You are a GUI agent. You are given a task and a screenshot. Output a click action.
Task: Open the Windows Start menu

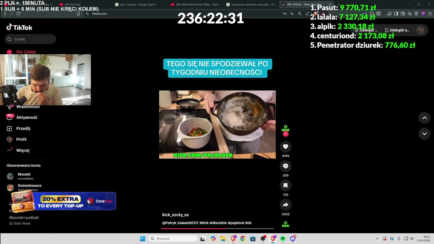(x=142, y=239)
